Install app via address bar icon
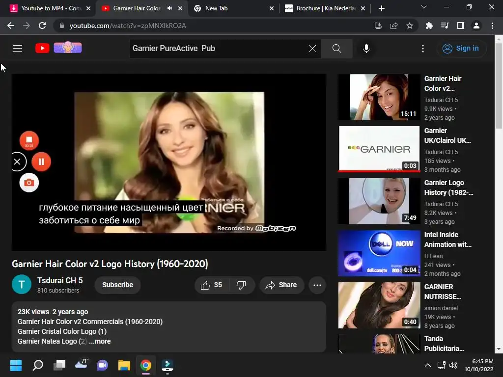This screenshot has width=503, height=377. pyautogui.click(x=378, y=26)
